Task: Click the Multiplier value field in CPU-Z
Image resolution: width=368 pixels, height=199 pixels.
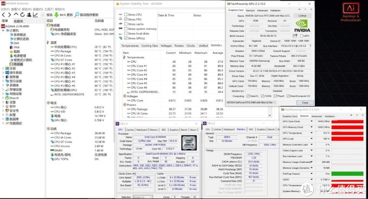Action: pyautogui.click(x=143, y=181)
